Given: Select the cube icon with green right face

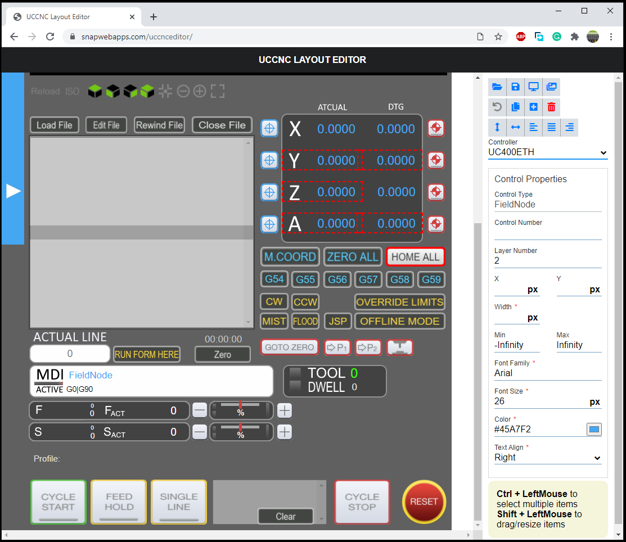Looking at the screenshot, I should 130,92.
